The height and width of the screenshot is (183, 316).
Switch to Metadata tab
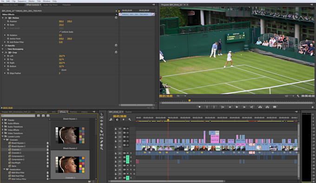coord(66,5)
